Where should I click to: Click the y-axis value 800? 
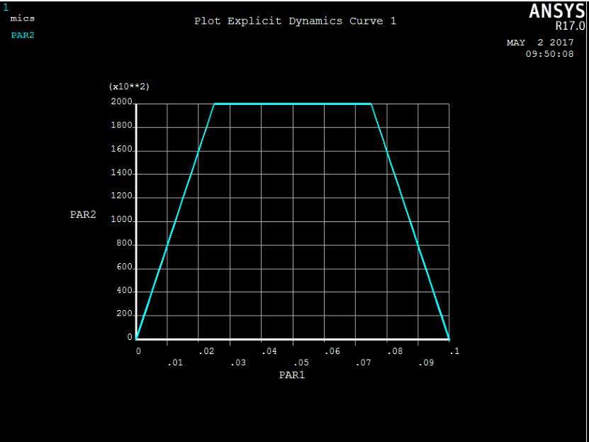point(125,243)
